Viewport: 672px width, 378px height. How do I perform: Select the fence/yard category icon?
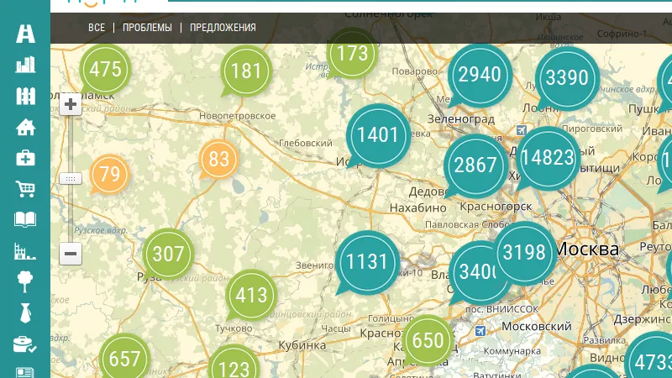click(x=25, y=96)
